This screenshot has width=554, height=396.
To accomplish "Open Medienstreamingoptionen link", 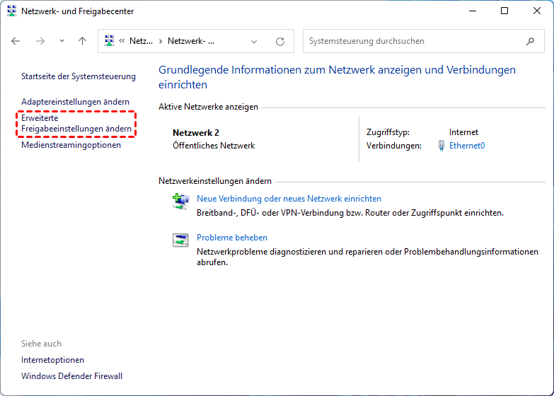I will click(71, 145).
